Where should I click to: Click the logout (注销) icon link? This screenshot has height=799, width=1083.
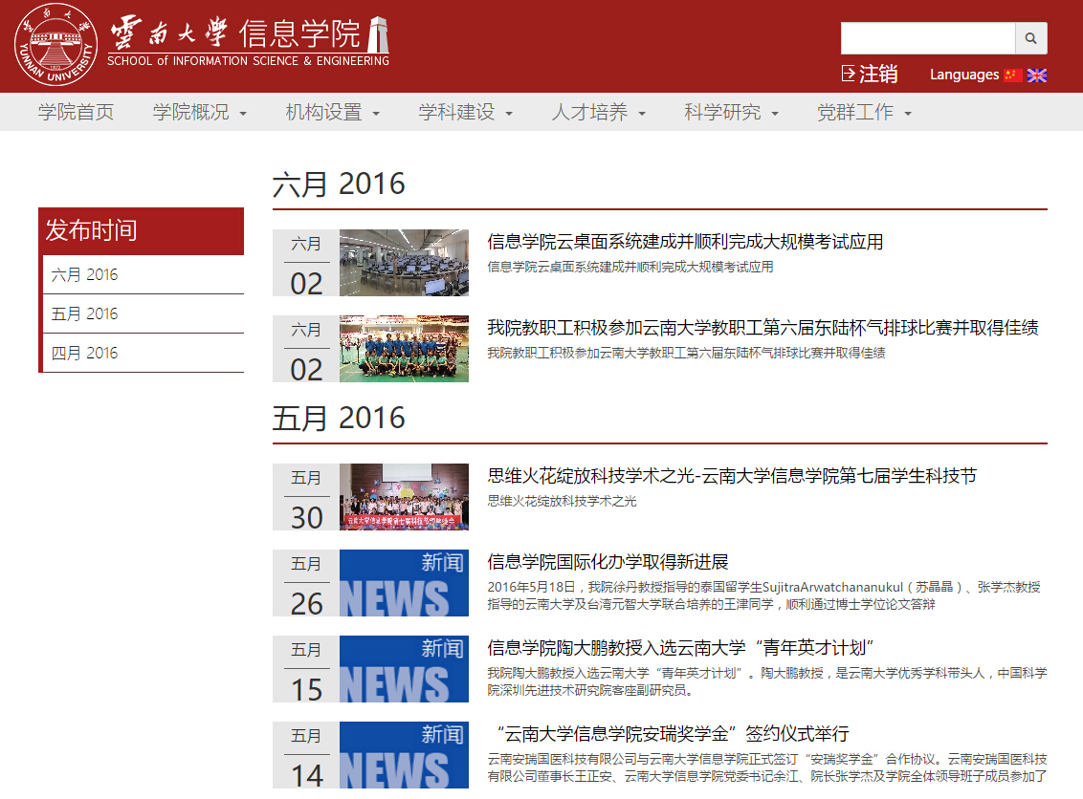coord(869,74)
